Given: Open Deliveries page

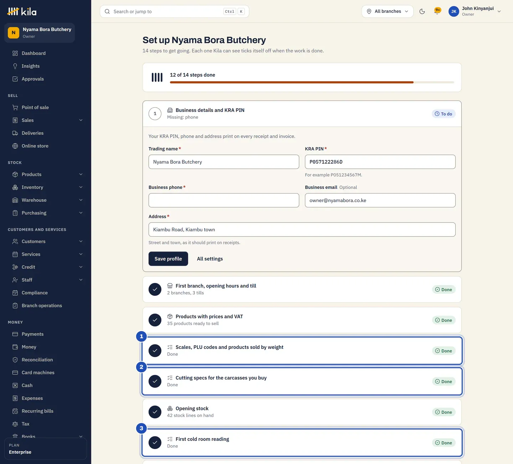Looking at the screenshot, I should pyautogui.click(x=46, y=133).
